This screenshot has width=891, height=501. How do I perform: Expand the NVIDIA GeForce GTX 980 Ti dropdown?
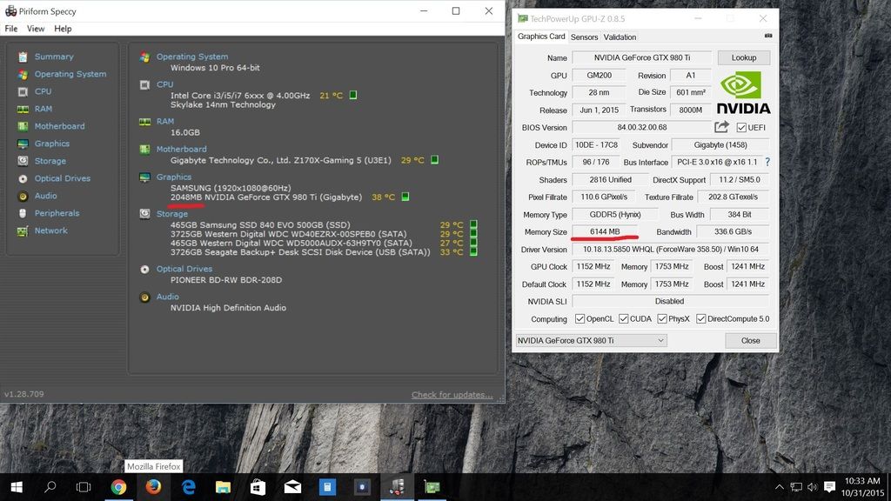pyautogui.click(x=591, y=340)
